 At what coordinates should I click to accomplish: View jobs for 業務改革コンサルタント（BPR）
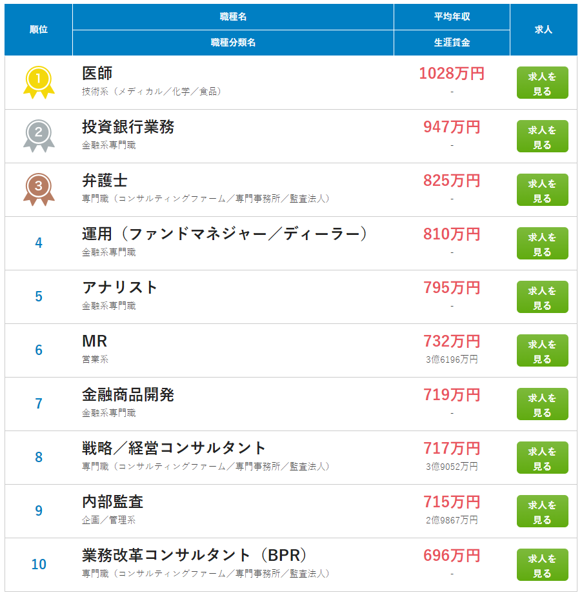tap(542, 565)
